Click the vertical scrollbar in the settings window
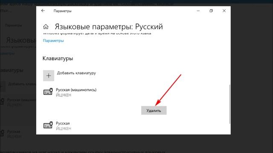The height and width of the screenshot is (153, 273). click(x=230, y=104)
